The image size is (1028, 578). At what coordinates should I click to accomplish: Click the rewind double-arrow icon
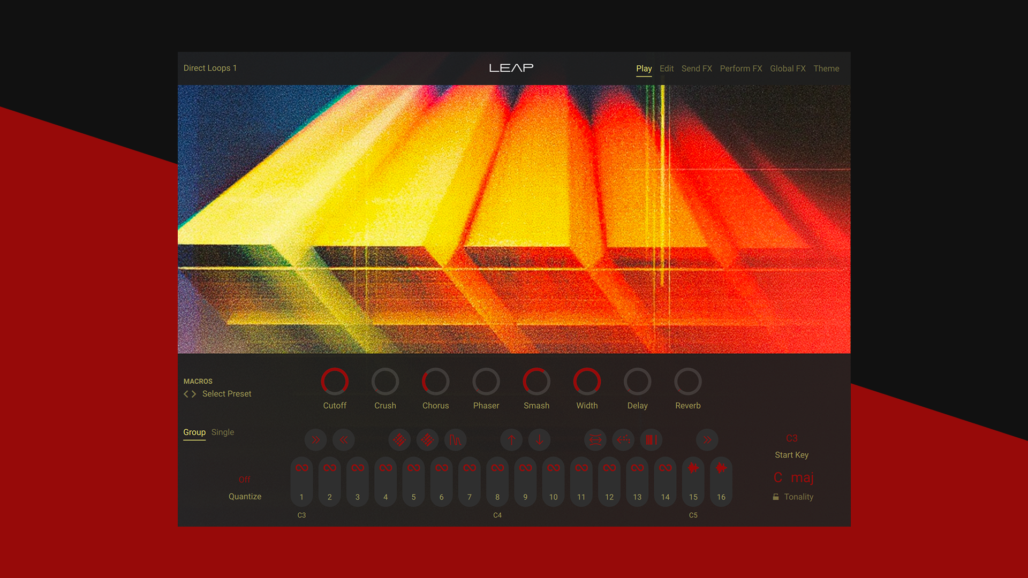coord(344,440)
